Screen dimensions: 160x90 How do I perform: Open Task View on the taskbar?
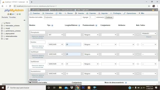pos(54,87)
